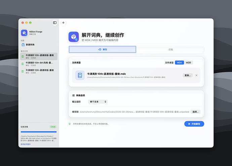This screenshot has width=232, height=166.
Task: Click the MDict Forge logo in the sidebar
Action: click(x=24, y=33)
